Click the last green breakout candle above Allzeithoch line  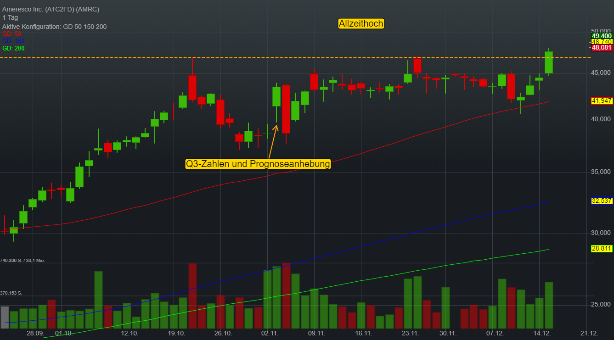click(549, 62)
